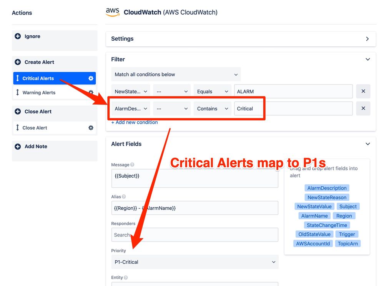Click the AWSAccountId field tag
This screenshot has width=384, height=286.
pos(313,243)
